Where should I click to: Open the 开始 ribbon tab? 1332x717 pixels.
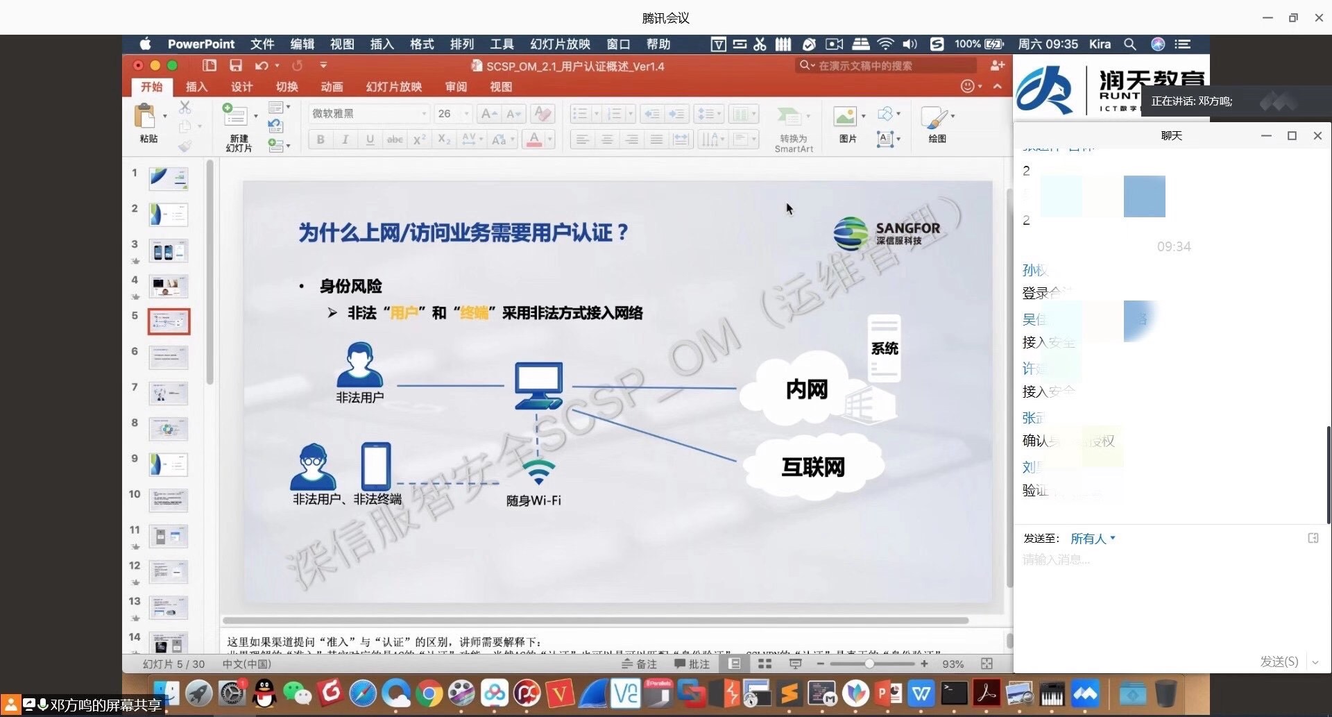(152, 87)
